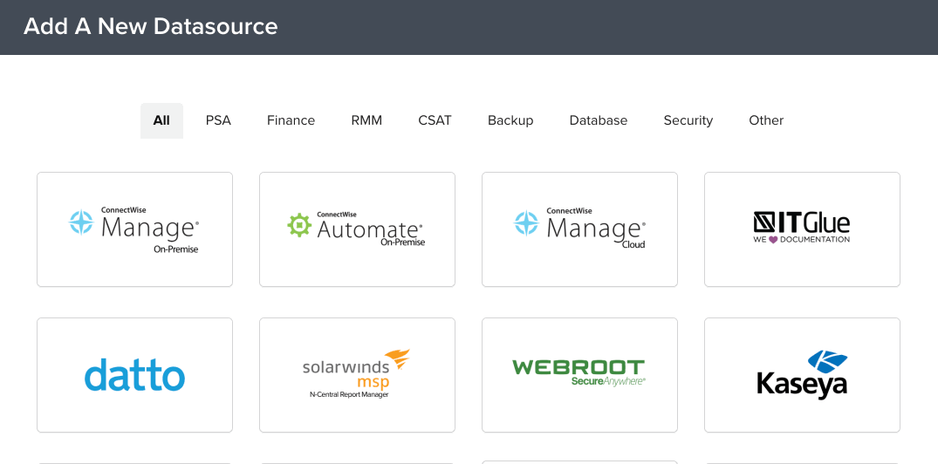Pick the IT Glue datasource card

tap(802, 229)
